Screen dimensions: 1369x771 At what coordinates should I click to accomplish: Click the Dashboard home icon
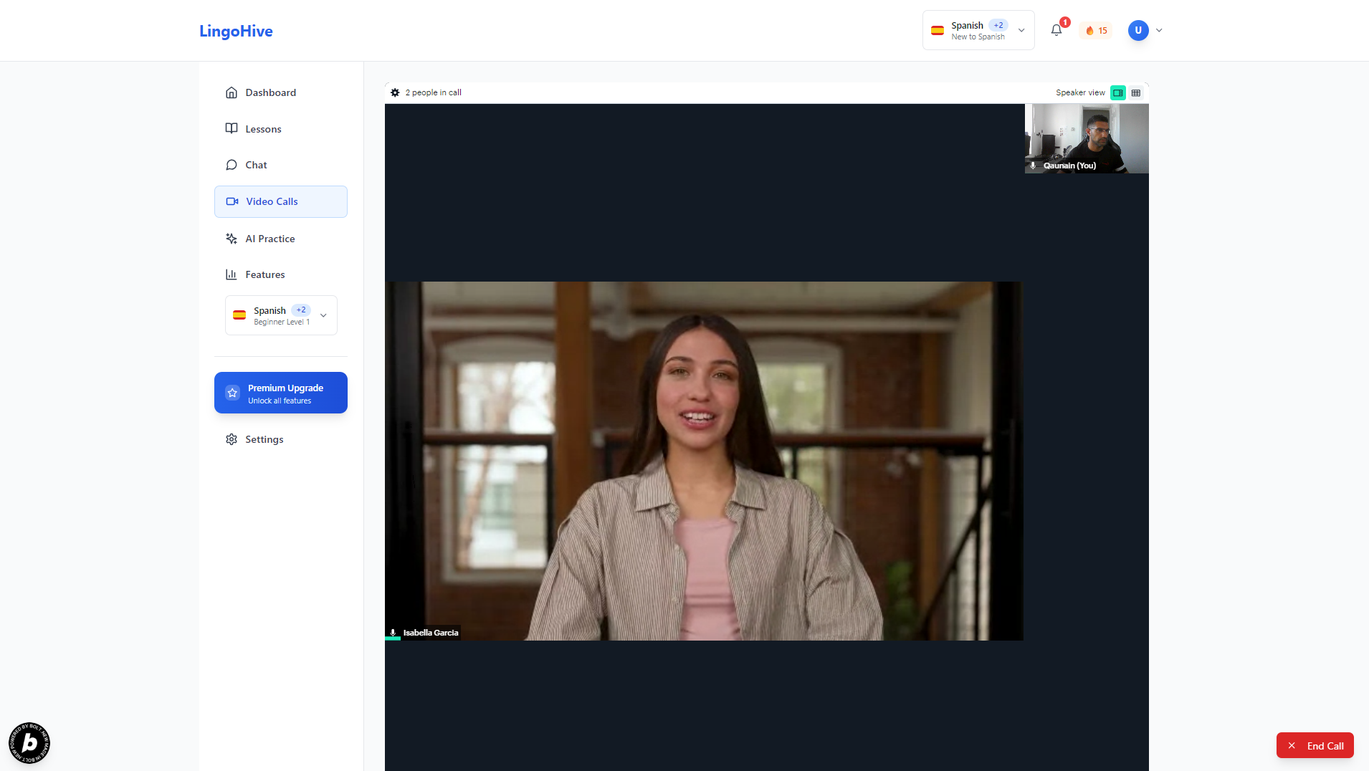point(232,92)
